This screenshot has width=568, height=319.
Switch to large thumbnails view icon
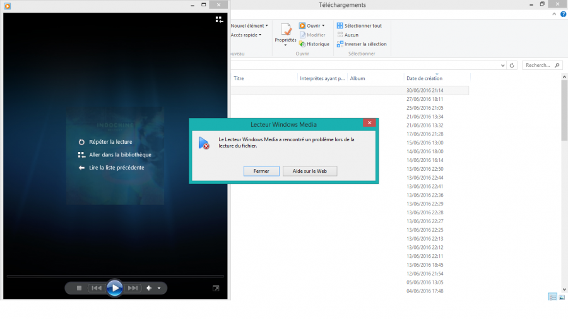pyautogui.click(x=562, y=298)
